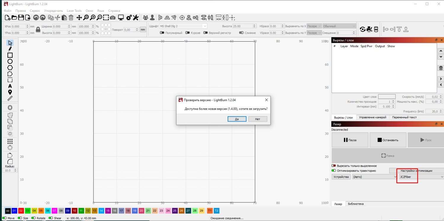Screen dimensions: 444x221
Task: Open the Offset shapes tool
Action: click(10, 108)
